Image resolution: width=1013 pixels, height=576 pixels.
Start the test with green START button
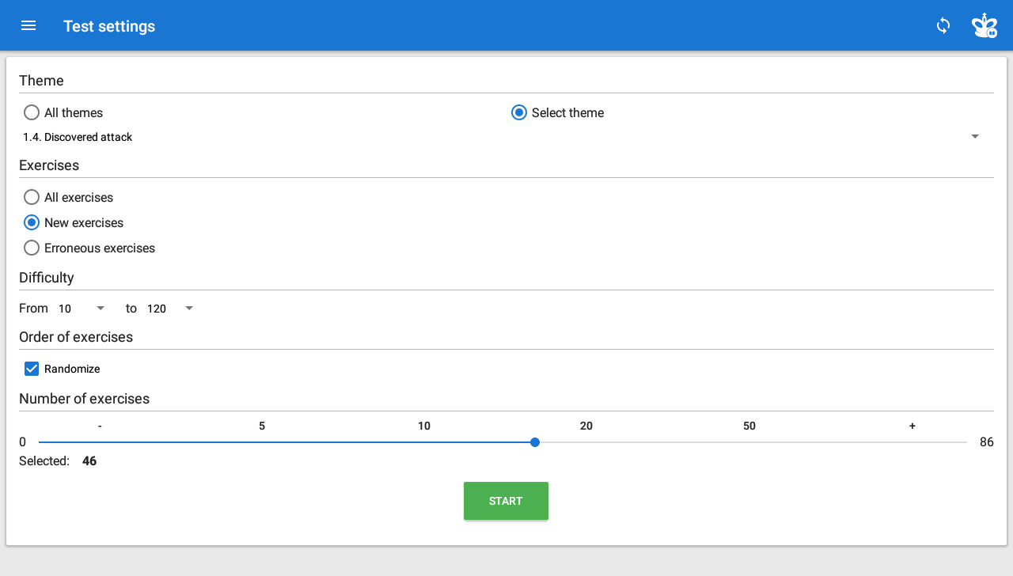[506, 501]
